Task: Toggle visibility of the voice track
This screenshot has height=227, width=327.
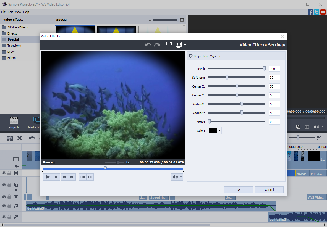Action: (x=4, y=217)
